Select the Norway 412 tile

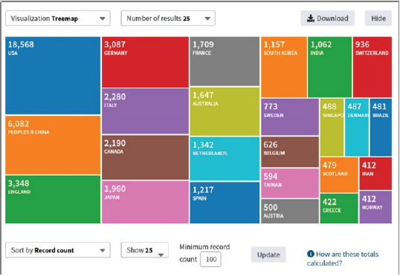pyautogui.click(x=375, y=207)
